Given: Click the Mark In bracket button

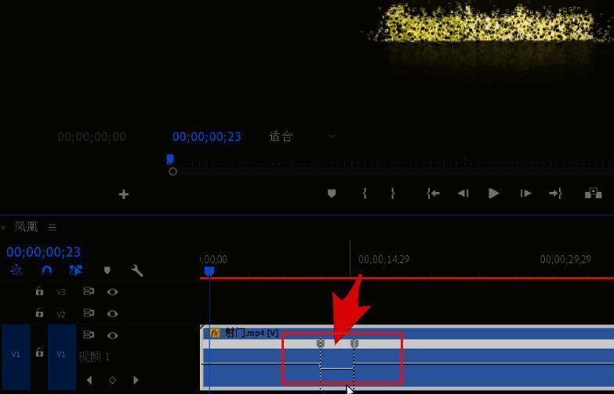Looking at the screenshot, I should click(x=365, y=193).
